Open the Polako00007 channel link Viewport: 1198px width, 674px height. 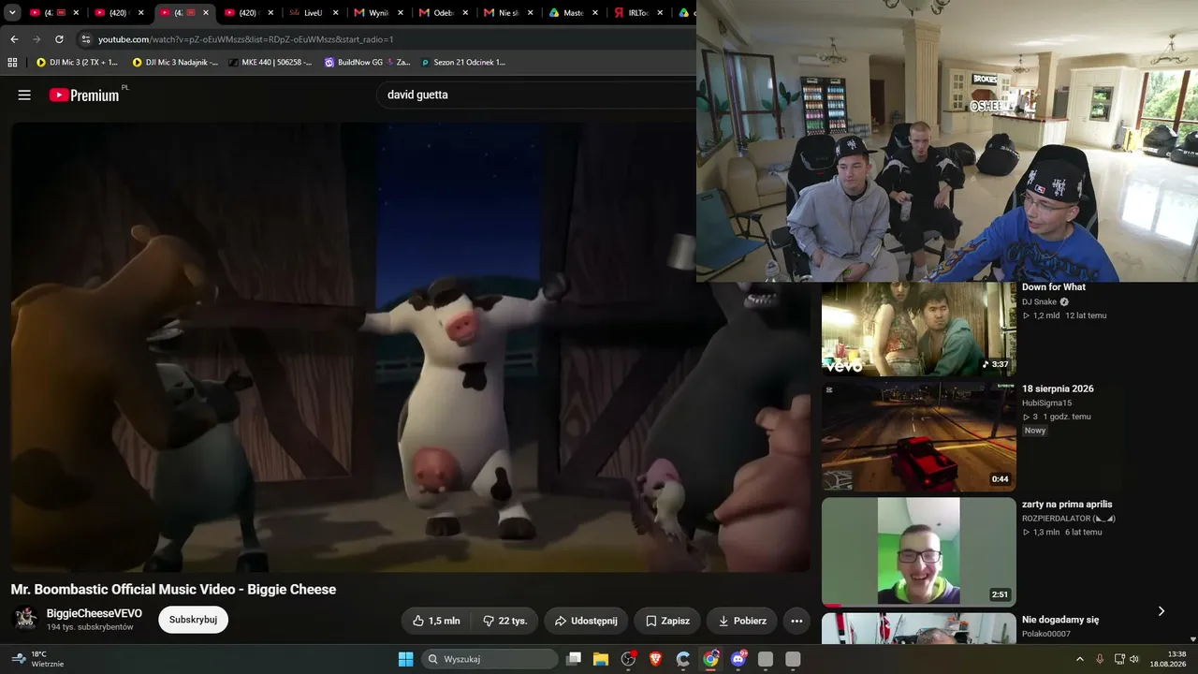[1045, 634]
